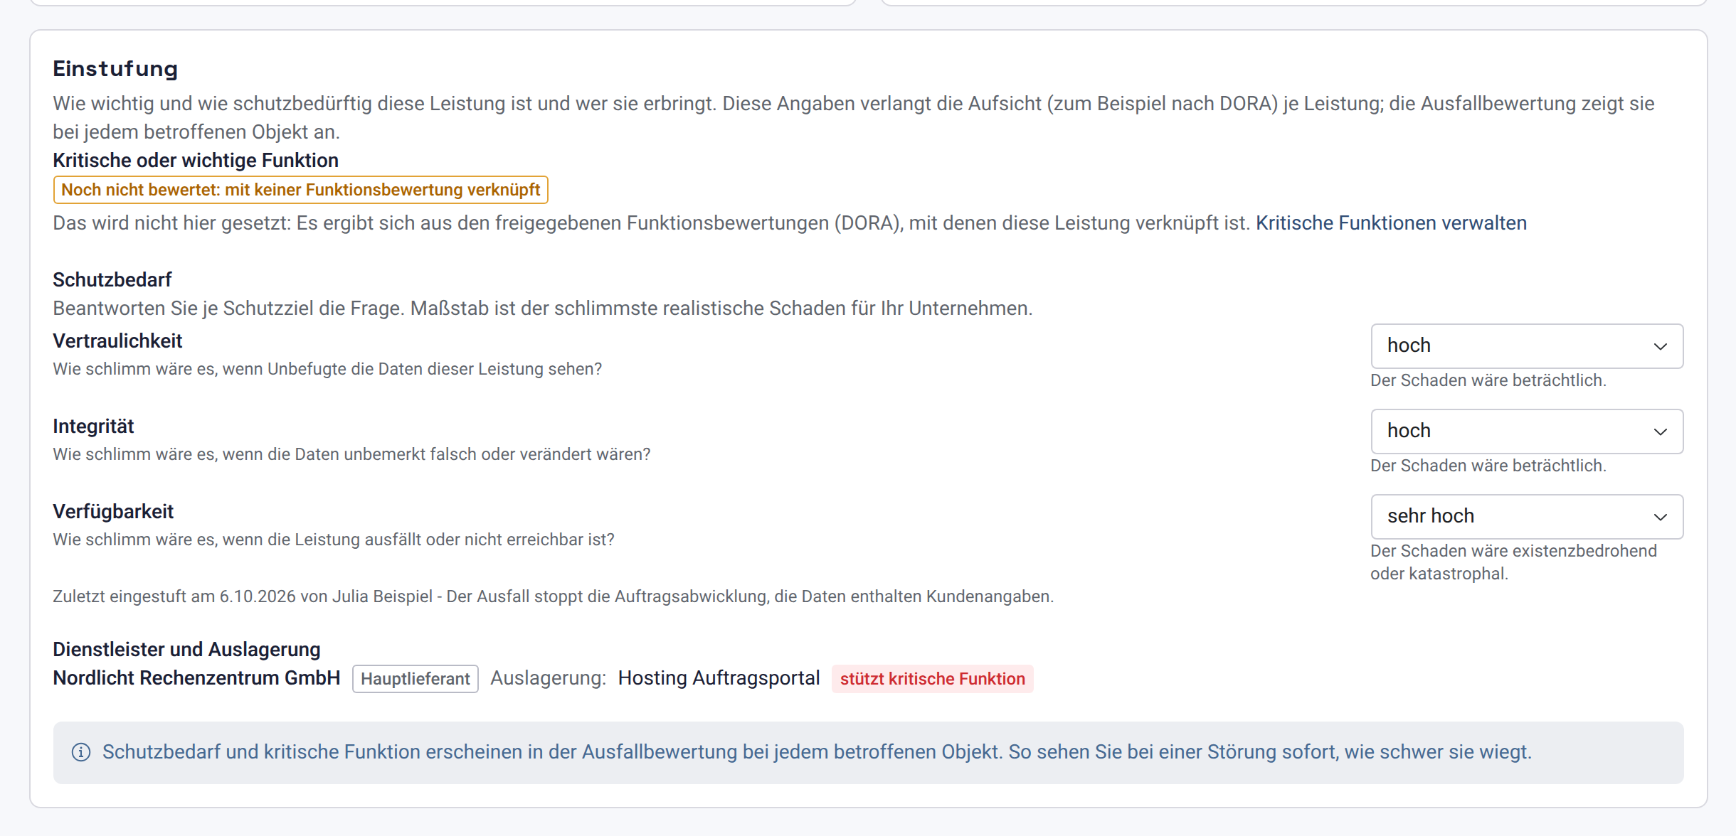Click the Auslagerung: label
Viewport: 1736px width, 836px height.
pos(548,678)
